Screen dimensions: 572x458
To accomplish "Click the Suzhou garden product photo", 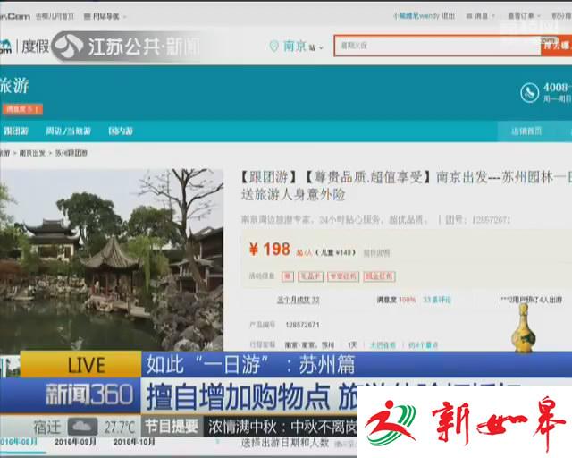I will 112,259.
